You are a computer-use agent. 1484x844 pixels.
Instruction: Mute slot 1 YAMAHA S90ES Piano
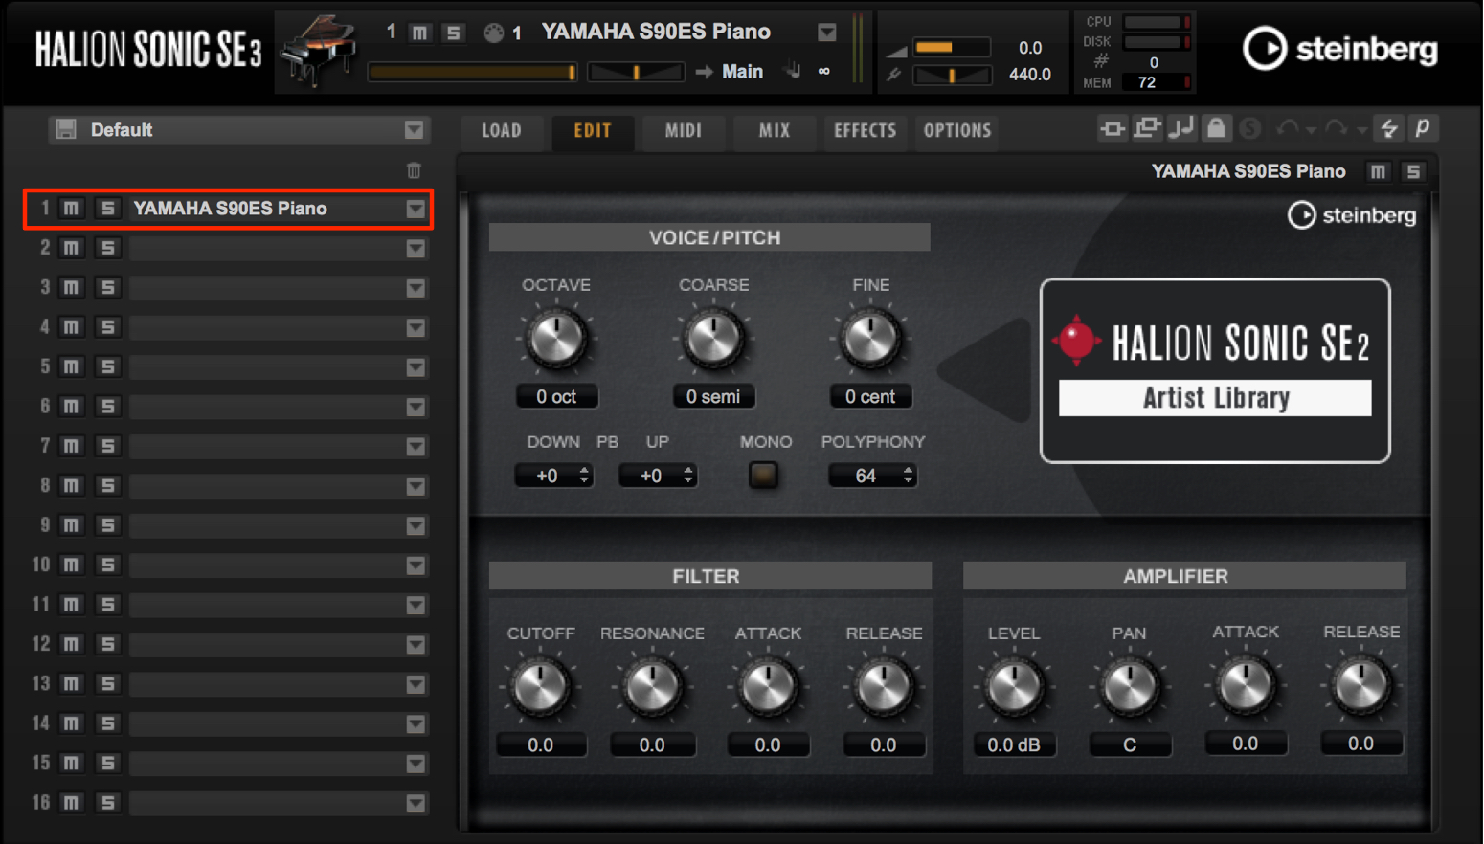(x=72, y=209)
